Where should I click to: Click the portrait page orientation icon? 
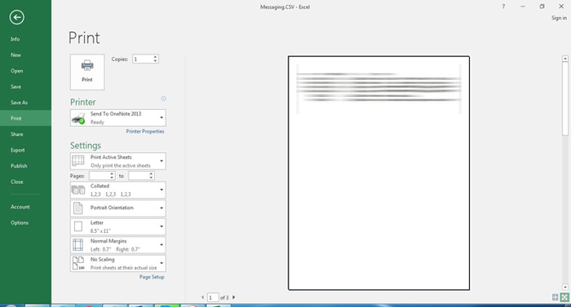(78, 208)
